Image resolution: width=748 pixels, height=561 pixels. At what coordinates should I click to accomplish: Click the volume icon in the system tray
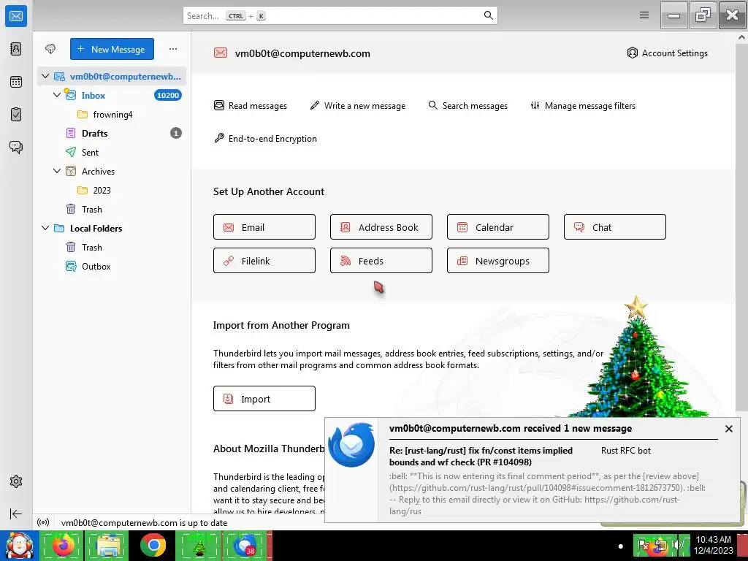pyautogui.click(x=678, y=545)
